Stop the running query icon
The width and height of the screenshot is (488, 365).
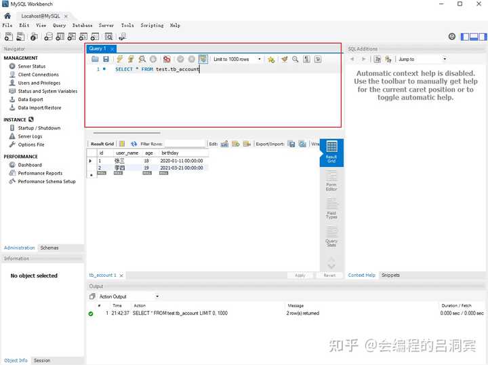point(153,59)
